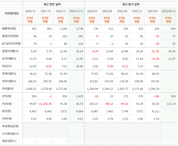178x146 pixels.
Task: Click the 2023.03 quarterly column header
Action: (x=153, y=11)
